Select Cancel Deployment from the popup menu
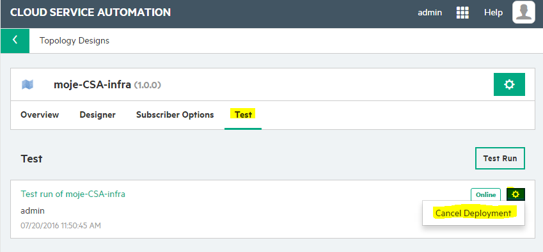 [473, 213]
